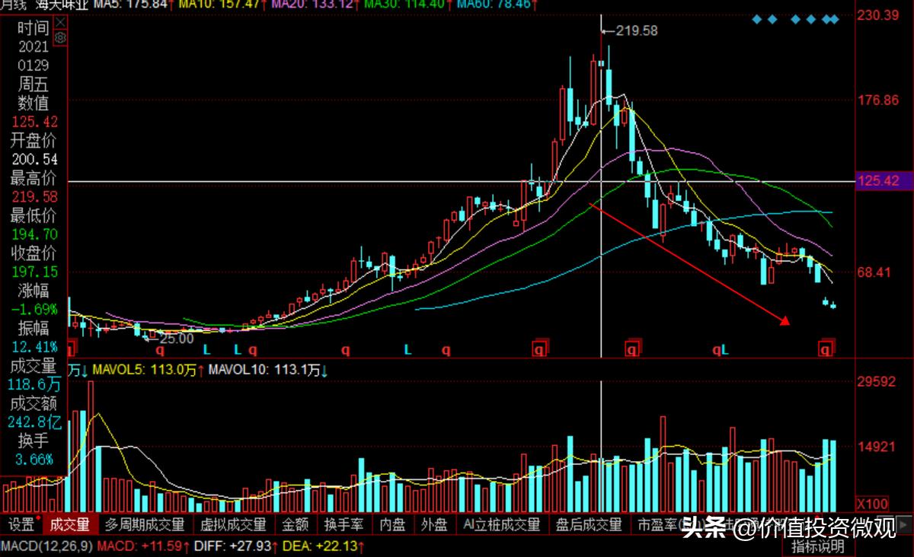Click the 最低价 194.70 value
This screenshot has height=557, width=914.
[x=35, y=234]
